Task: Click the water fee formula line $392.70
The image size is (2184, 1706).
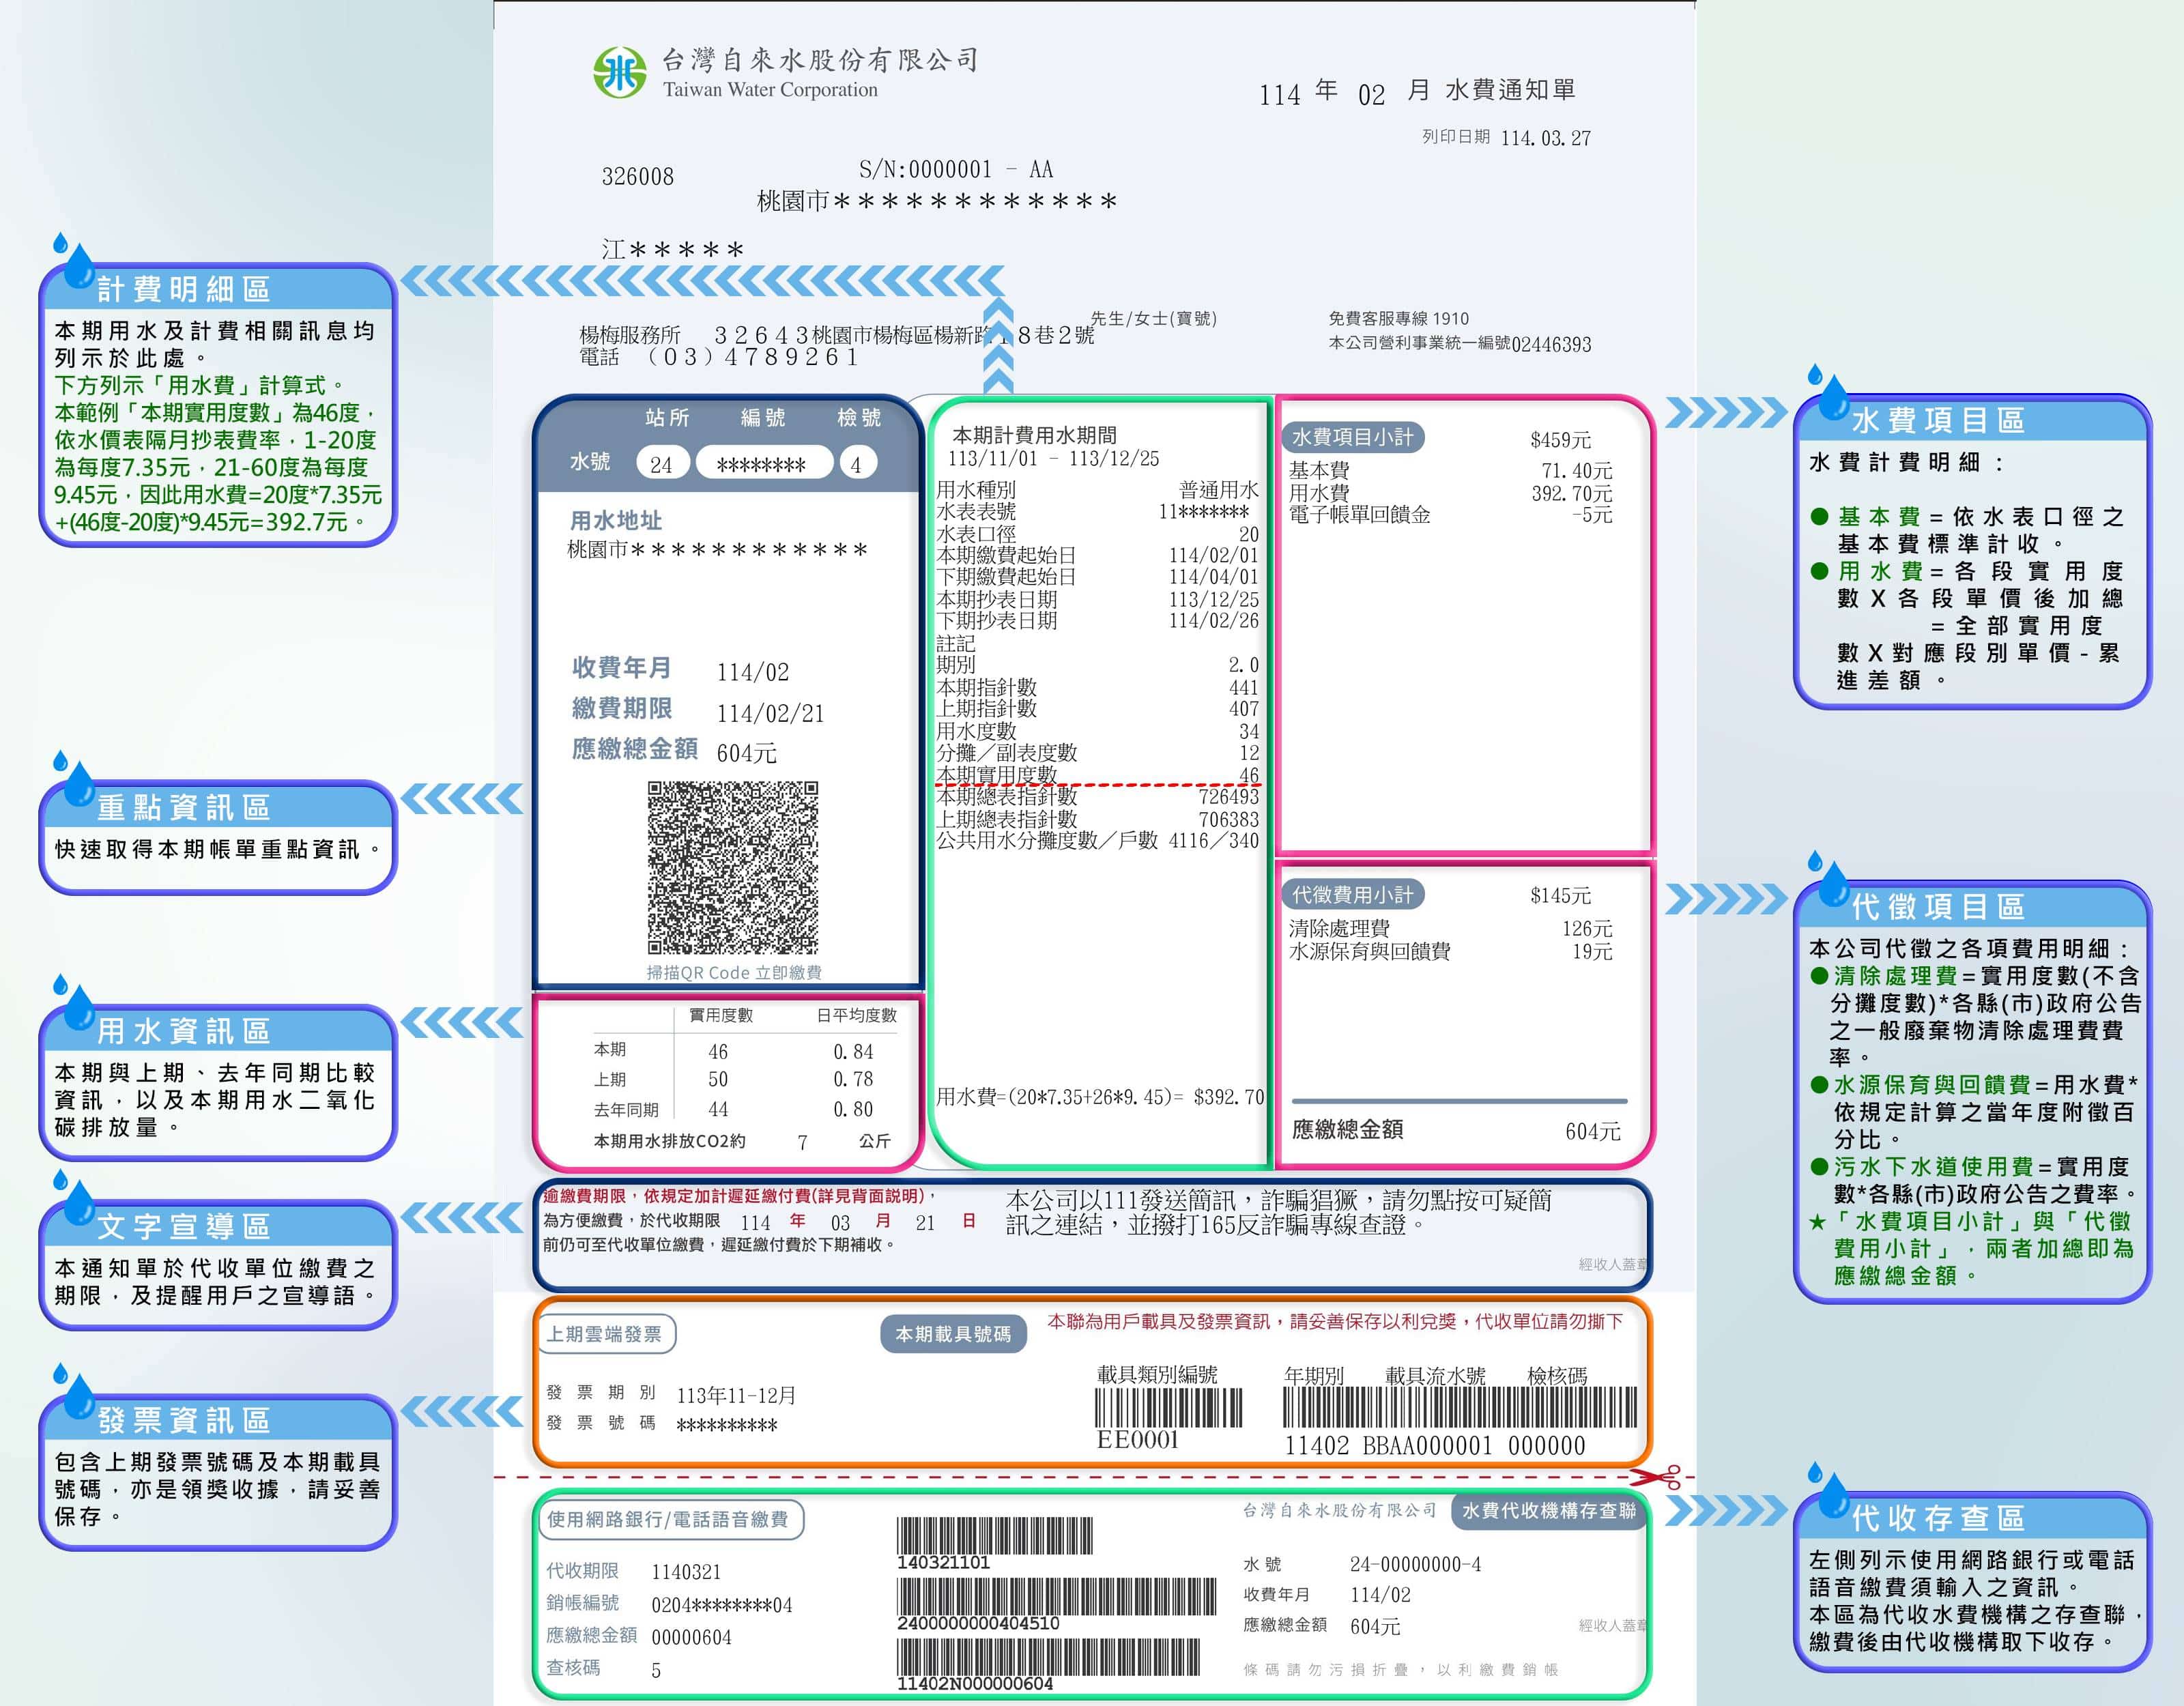Action: (1099, 1096)
